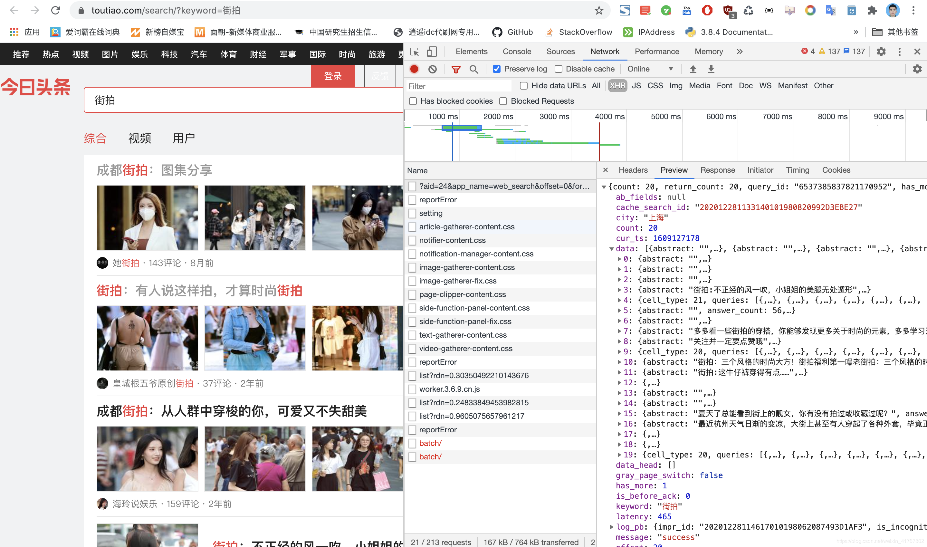
Task: Enable the Disable cache checkbox
Action: click(559, 69)
